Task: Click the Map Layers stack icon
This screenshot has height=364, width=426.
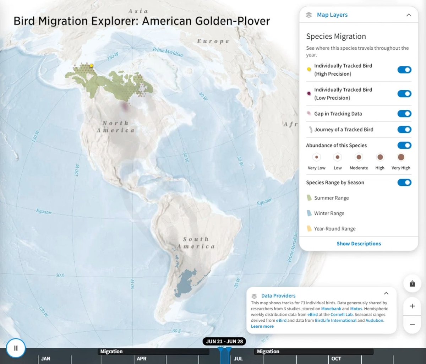Action: pos(309,15)
